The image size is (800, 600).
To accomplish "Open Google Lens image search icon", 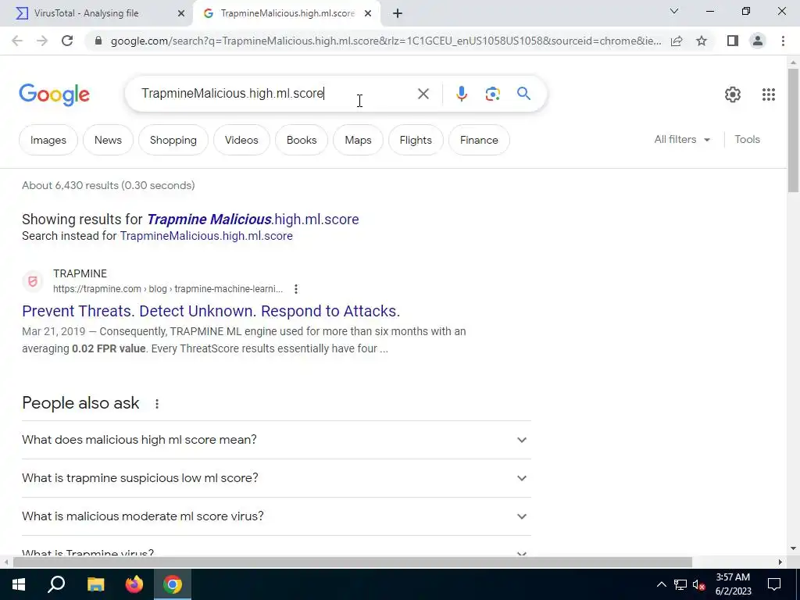I will coord(492,94).
